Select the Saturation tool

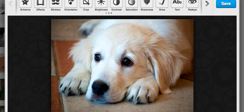point(131,4)
